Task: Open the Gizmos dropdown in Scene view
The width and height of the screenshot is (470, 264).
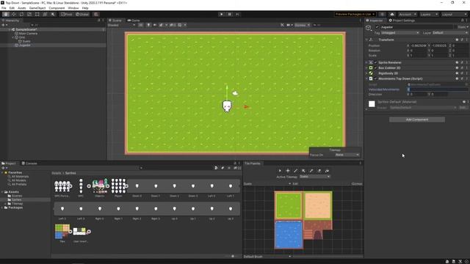Action: [x=302, y=25]
